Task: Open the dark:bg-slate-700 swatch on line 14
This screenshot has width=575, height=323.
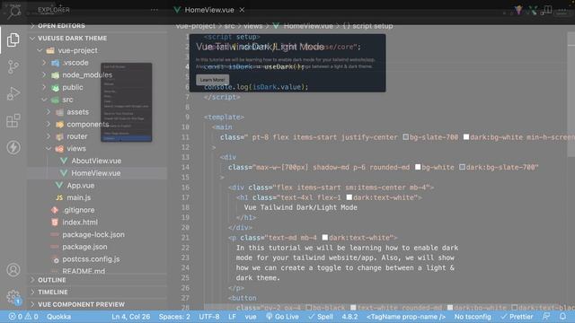Action: click(462, 167)
